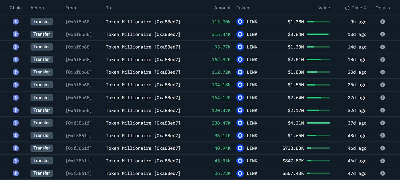The image size is (400, 180).
Task: Open info icon for 238.47K LINK transfer
Action: [x=382, y=123]
